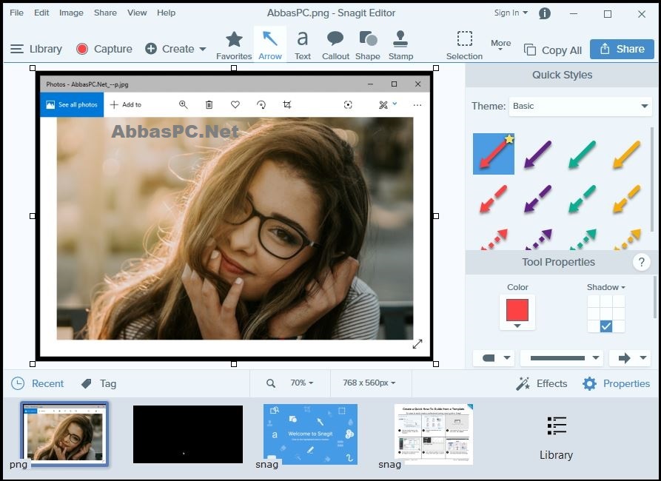Select the black capture thumbnail in tray
661x481 pixels.
(x=187, y=434)
